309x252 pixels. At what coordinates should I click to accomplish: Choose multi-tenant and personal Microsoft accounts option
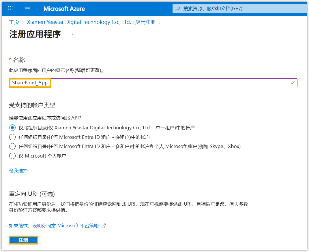point(12,146)
